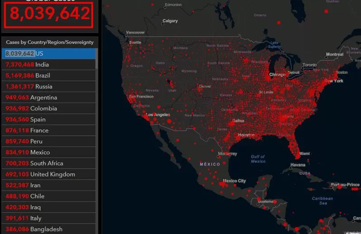The width and height of the screenshot is (361, 234).
Task: Click the Montana state label on map
Action: 181,48
